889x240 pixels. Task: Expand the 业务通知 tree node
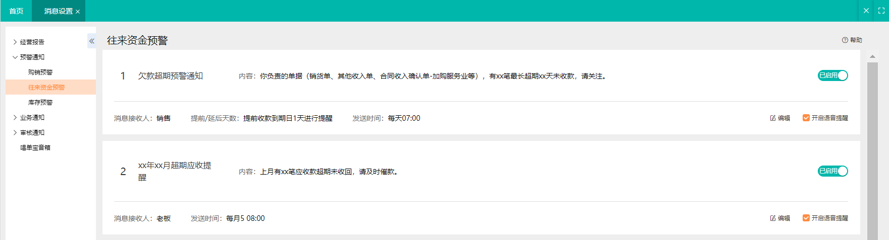15,118
